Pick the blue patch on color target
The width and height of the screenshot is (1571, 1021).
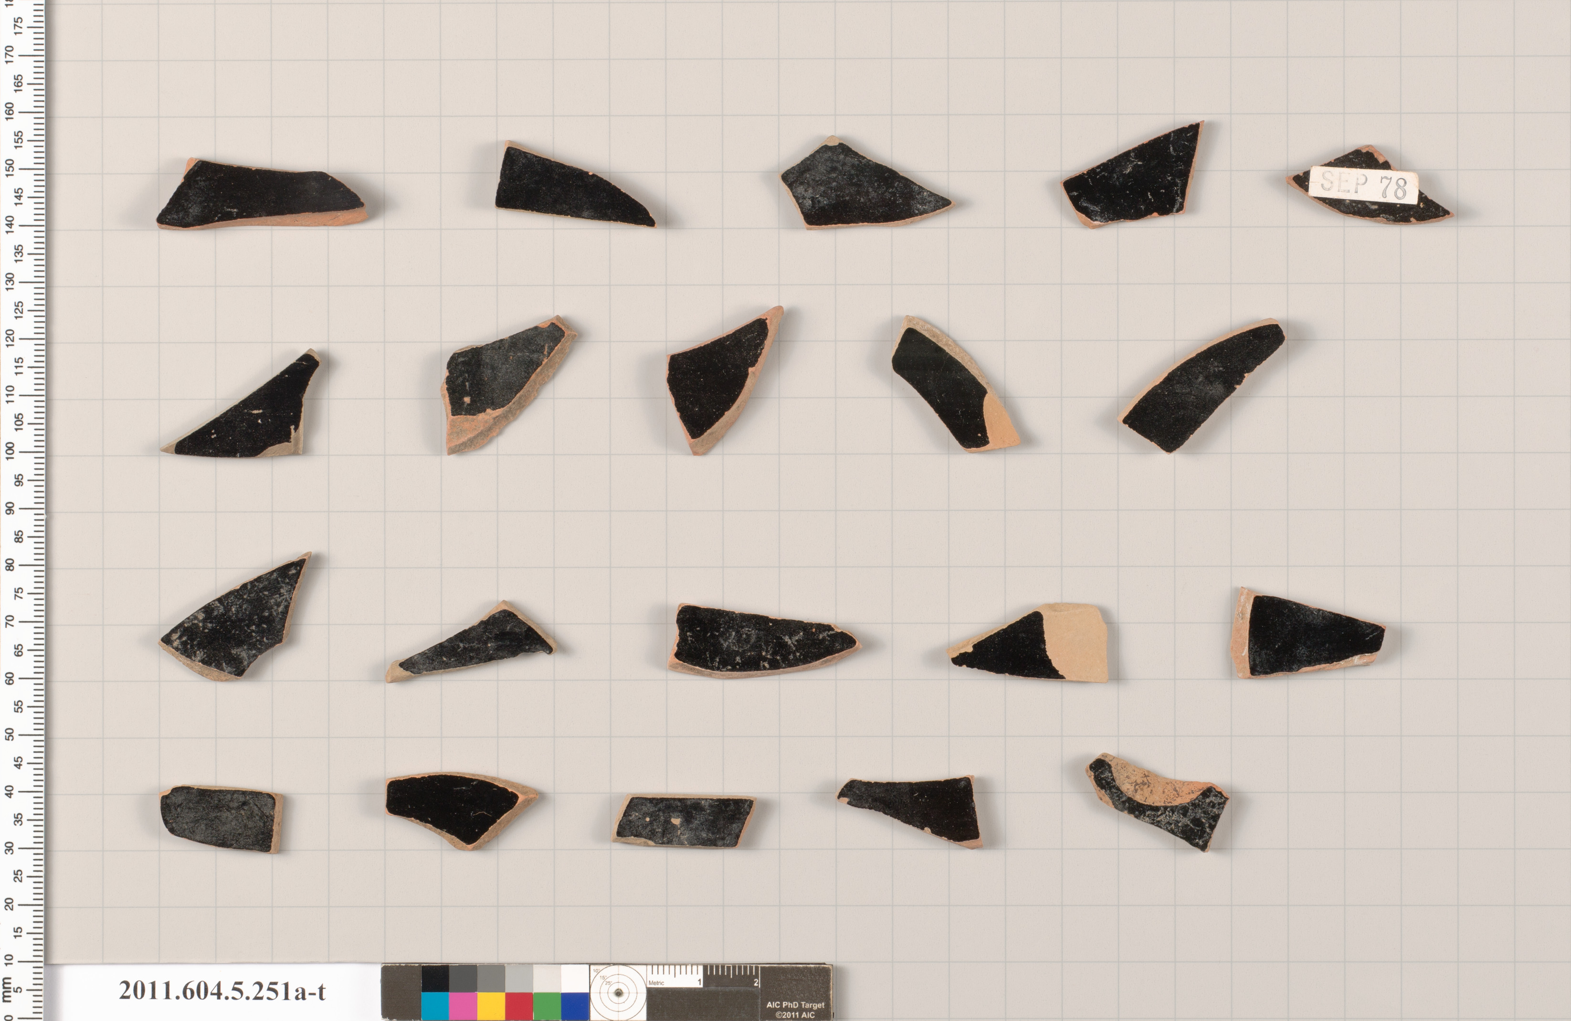(x=575, y=1007)
